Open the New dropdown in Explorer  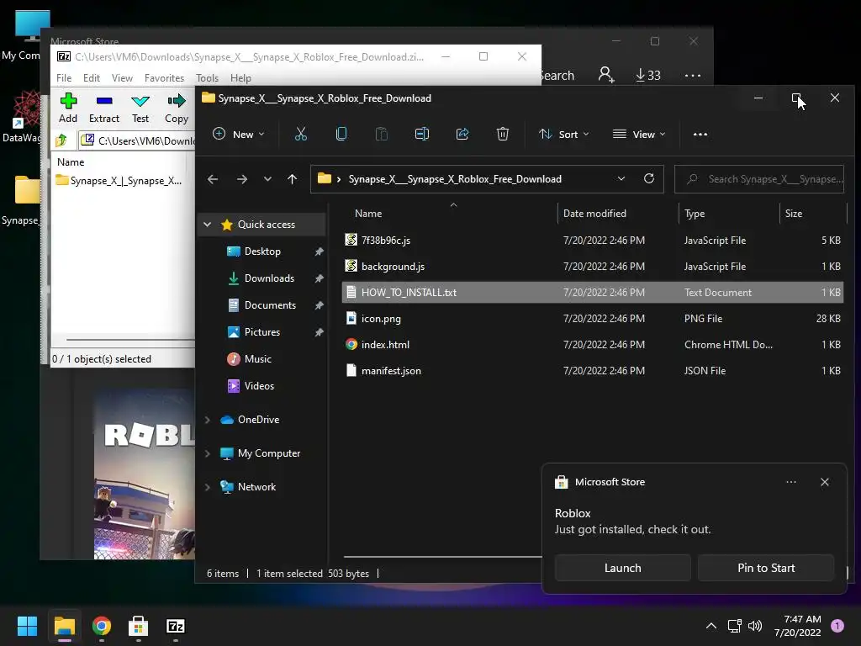(238, 134)
